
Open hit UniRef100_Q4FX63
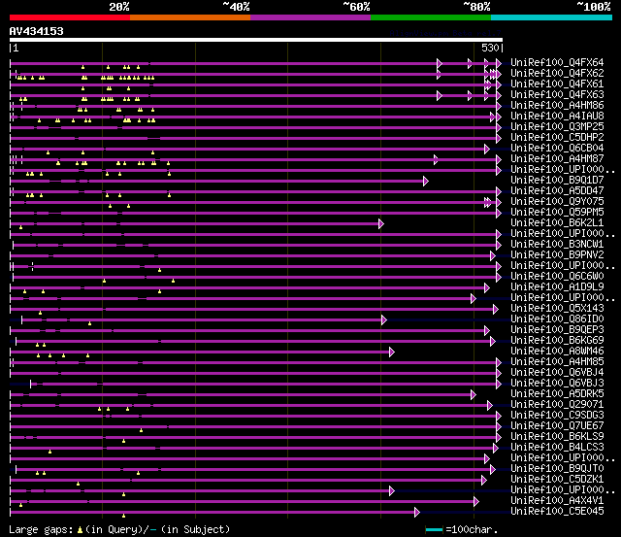[557, 95]
